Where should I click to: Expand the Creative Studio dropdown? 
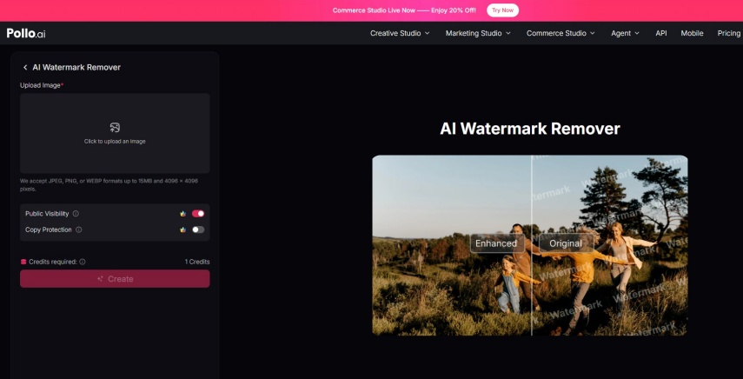pyautogui.click(x=400, y=33)
